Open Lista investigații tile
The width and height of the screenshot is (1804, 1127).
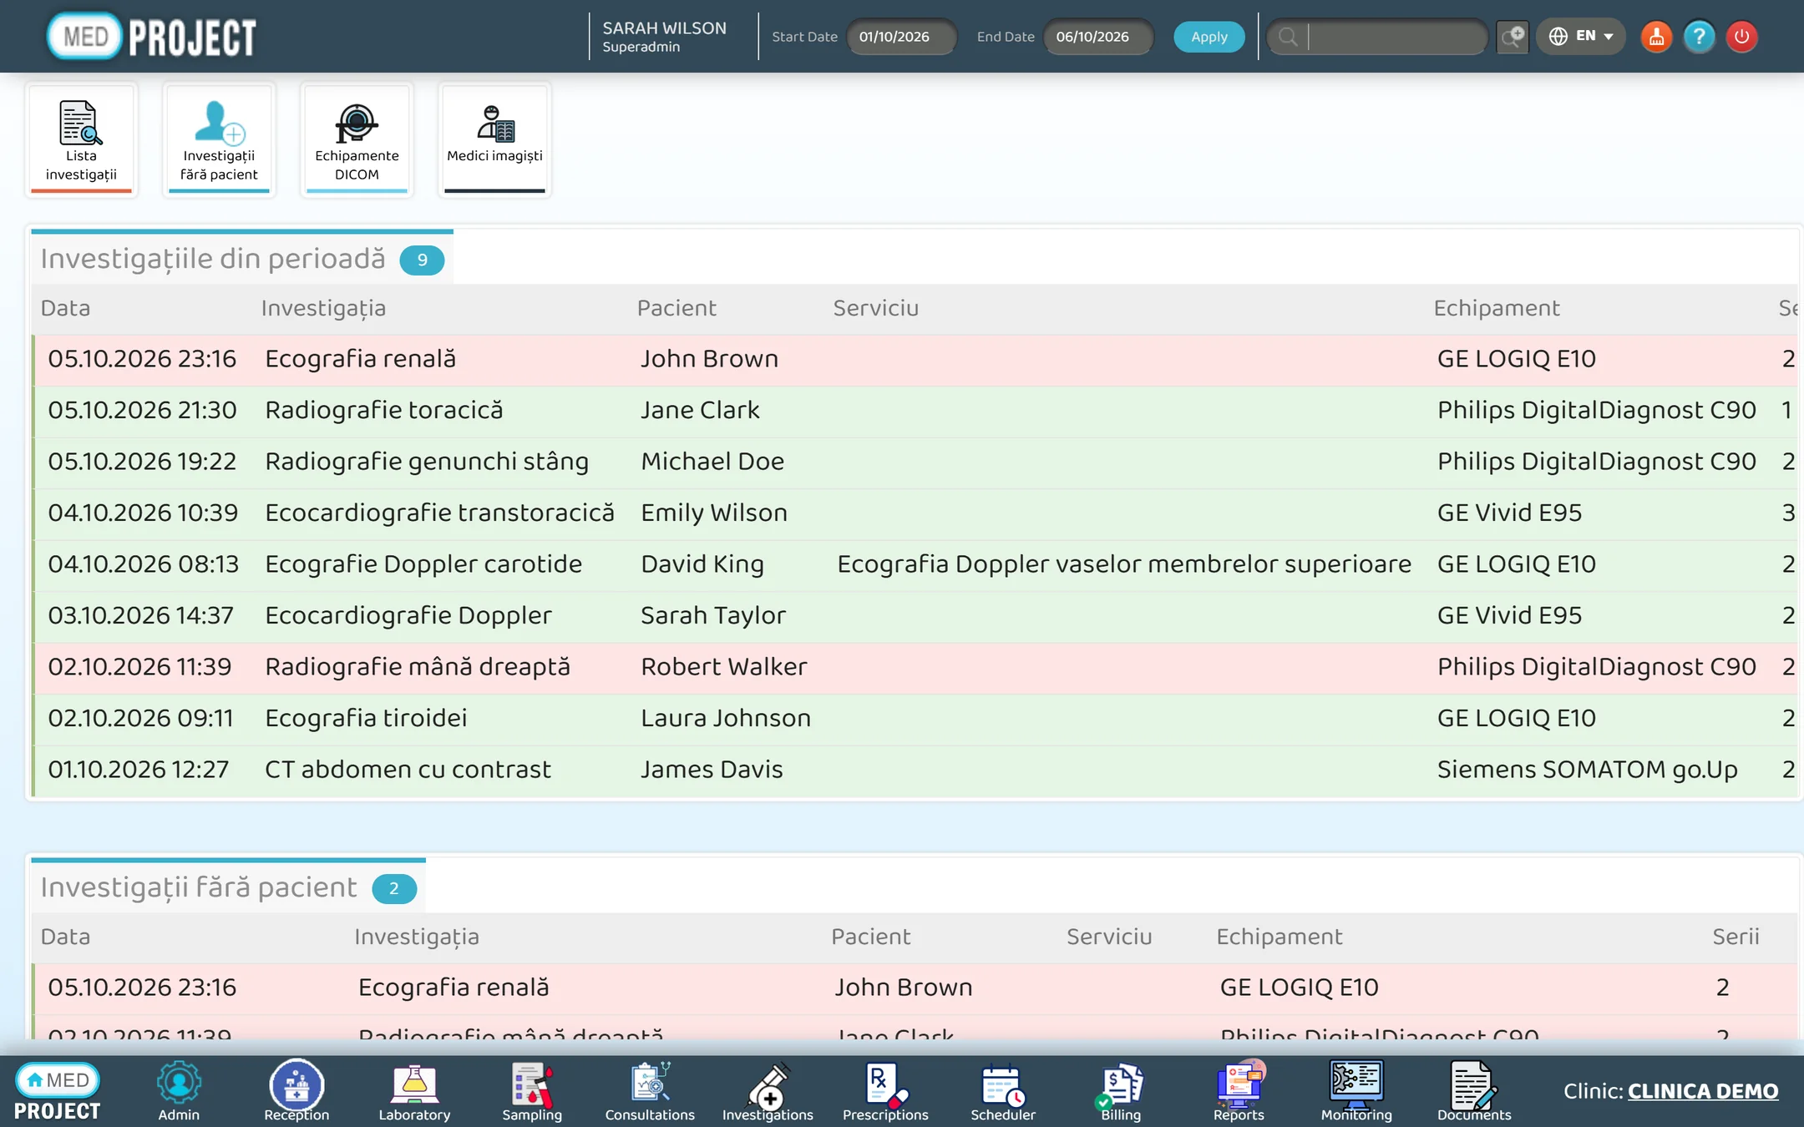(81, 140)
